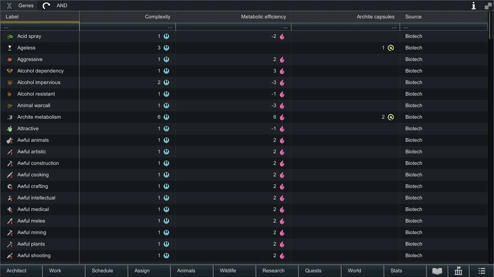
Task: Open the Source column filter
Action: 443,27
